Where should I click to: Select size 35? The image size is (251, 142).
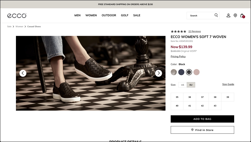(x=177, y=97)
